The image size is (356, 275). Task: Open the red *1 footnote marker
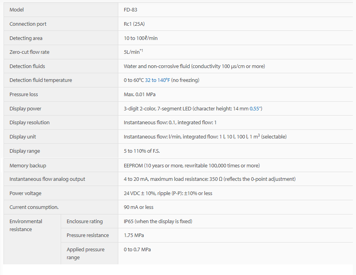click(141, 51)
